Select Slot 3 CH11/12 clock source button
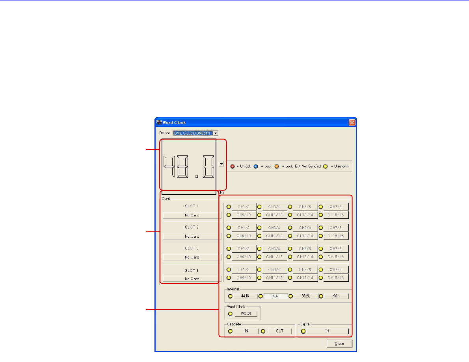Image resolution: width=469 pixels, height=362 pixels. 274,257
